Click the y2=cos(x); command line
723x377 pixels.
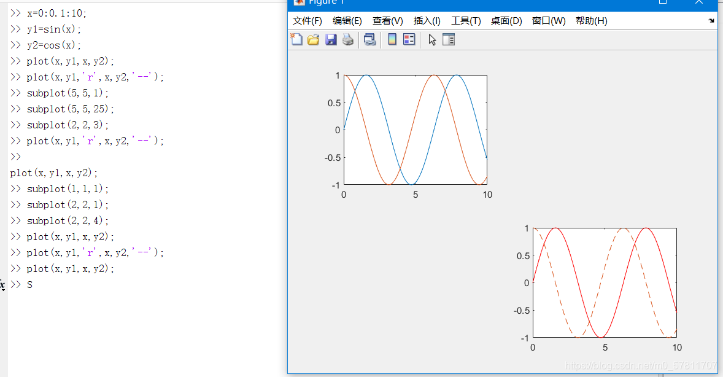click(x=45, y=45)
